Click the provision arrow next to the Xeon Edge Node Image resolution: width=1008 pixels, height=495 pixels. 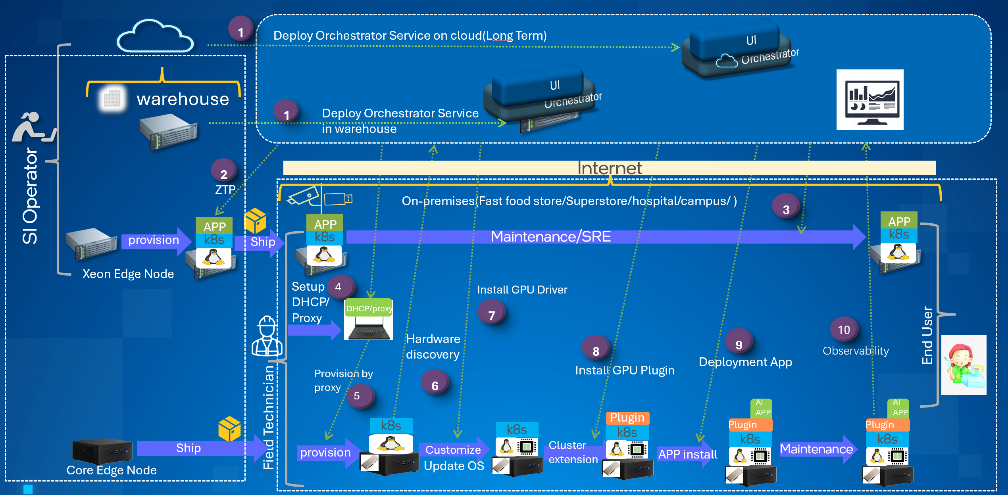156,241
